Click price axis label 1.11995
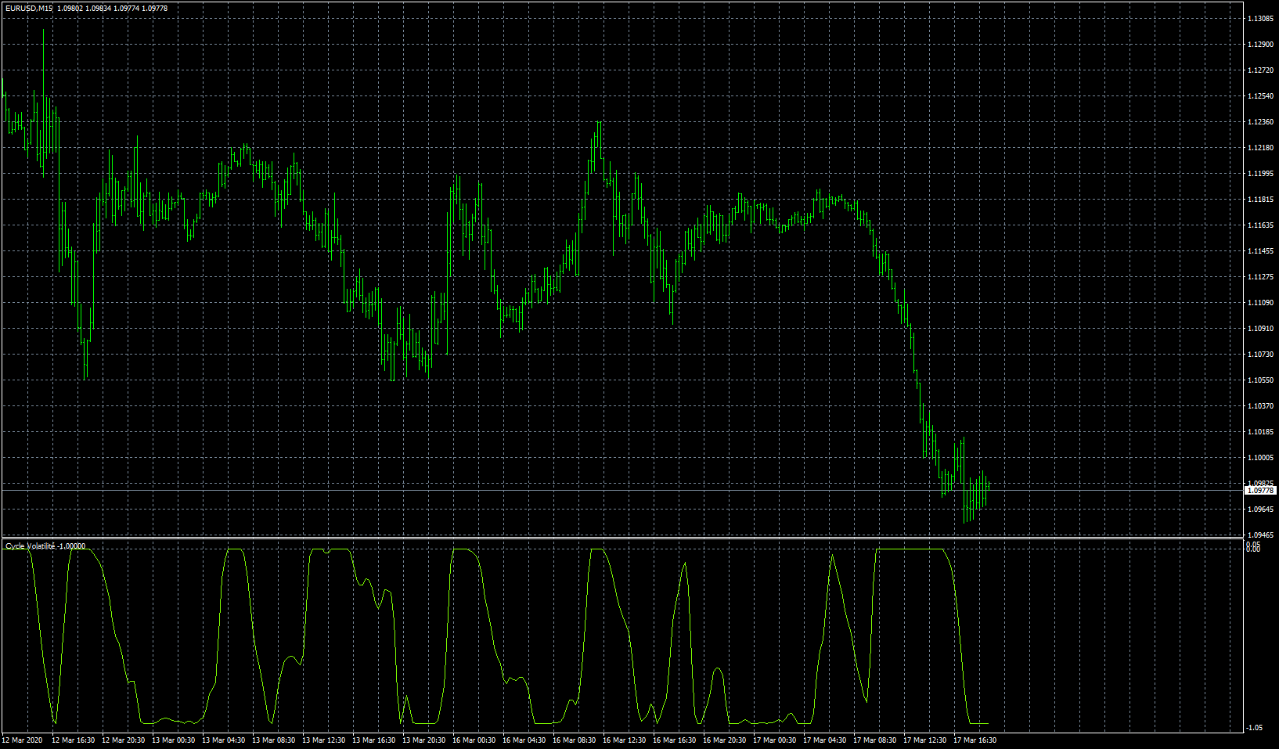Image resolution: width=1279 pixels, height=749 pixels. [1260, 174]
